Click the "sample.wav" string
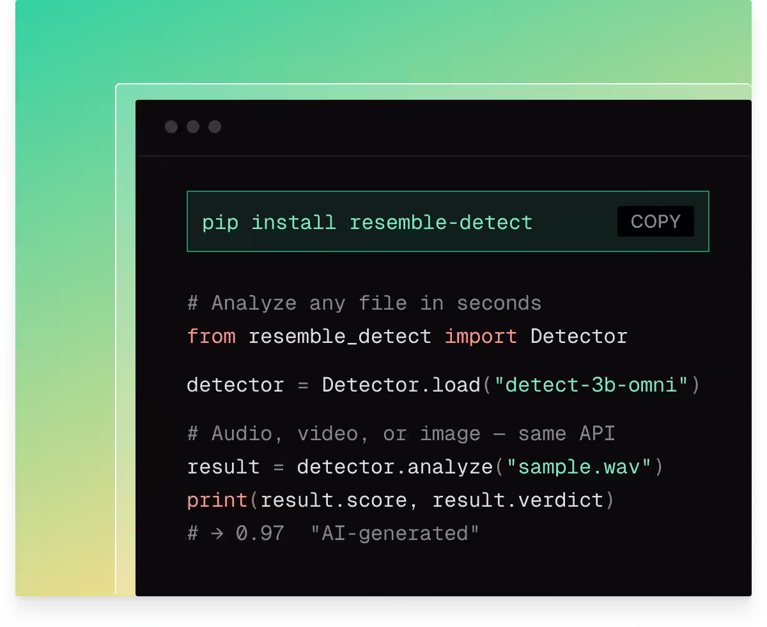The height and width of the screenshot is (627, 767). coord(579,466)
